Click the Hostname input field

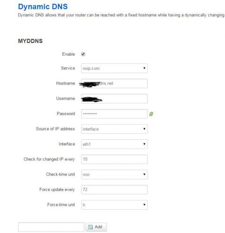click(x=114, y=83)
